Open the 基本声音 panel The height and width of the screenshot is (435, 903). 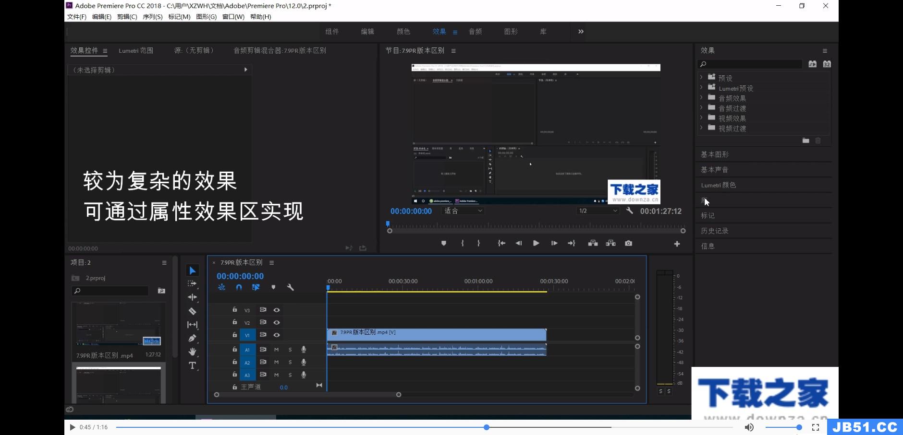[x=715, y=170]
